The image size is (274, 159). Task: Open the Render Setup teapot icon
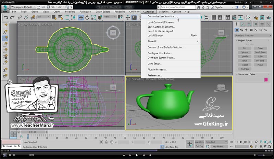click(x=256, y=18)
